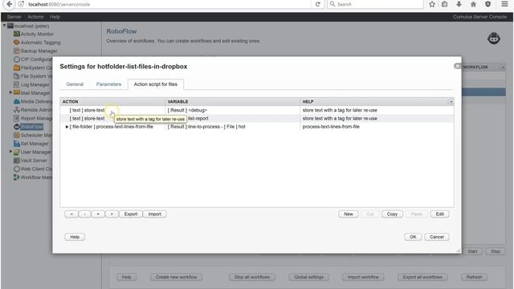Click the New action button

coord(348,214)
